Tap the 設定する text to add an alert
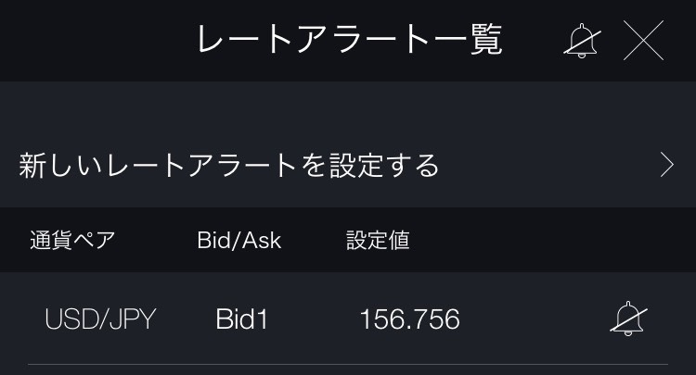Image resolution: width=696 pixels, height=375 pixels. pyautogui.click(x=383, y=166)
